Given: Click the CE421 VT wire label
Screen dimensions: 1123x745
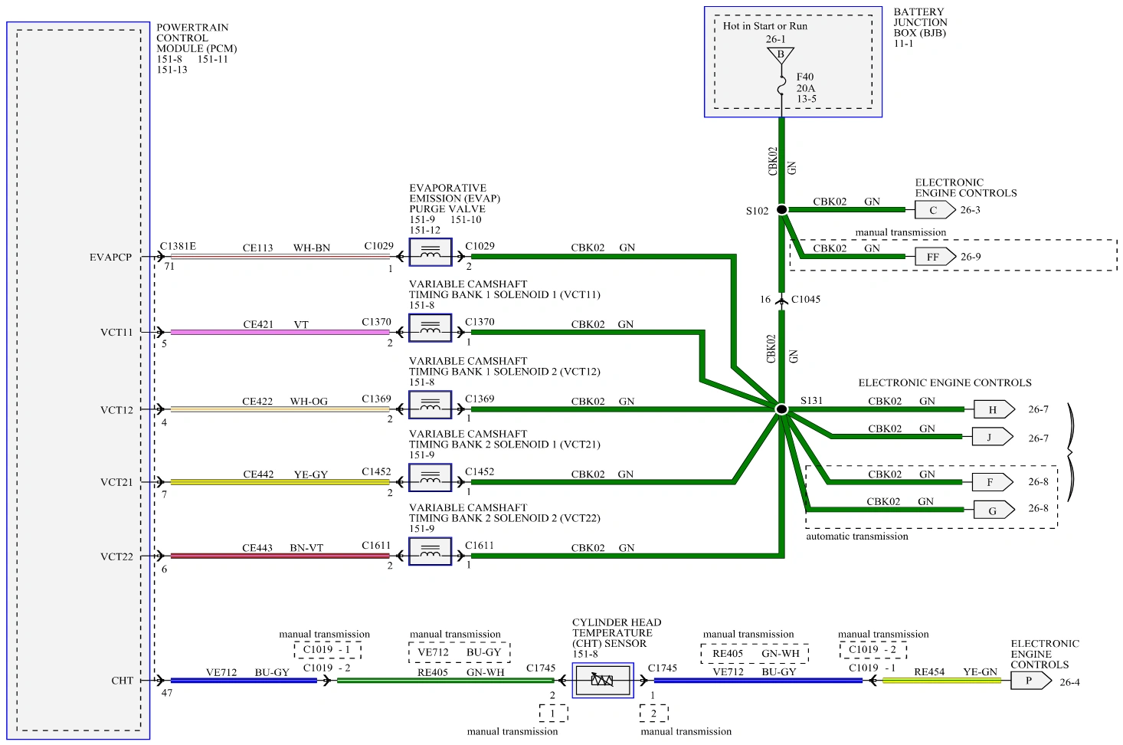Looking at the screenshot, I should click(276, 324).
